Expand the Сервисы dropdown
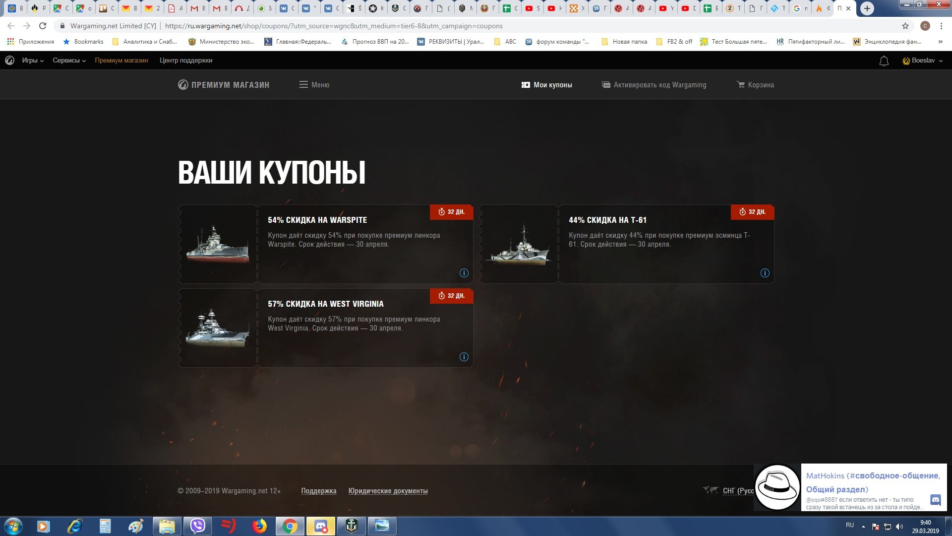 tap(69, 61)
